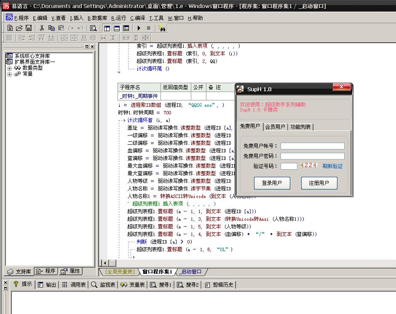
Task: Switch to the 剪辑历史 bottom tab
Action: [x=219, y=284]
